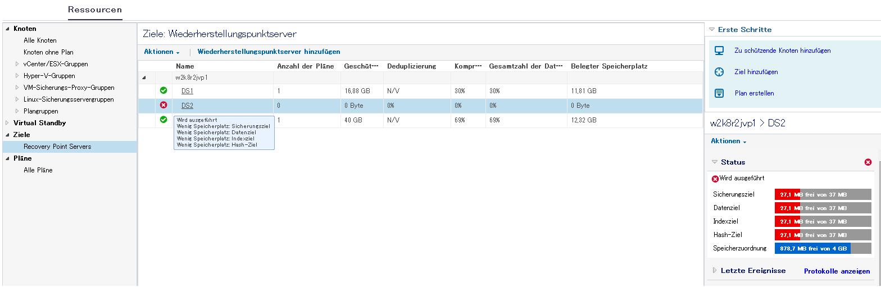The height and width of the screenshot is (287, 881).
Task: Open the Aktionen dropdown above the table
Action: tap(162, 52)
